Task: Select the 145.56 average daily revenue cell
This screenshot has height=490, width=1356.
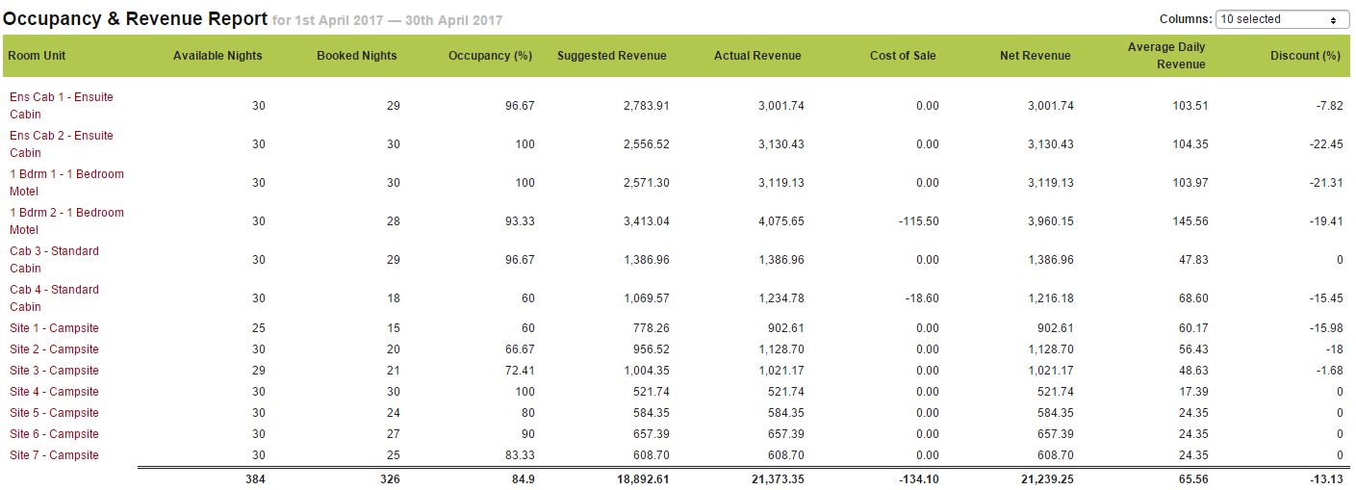Action: 1191,221
